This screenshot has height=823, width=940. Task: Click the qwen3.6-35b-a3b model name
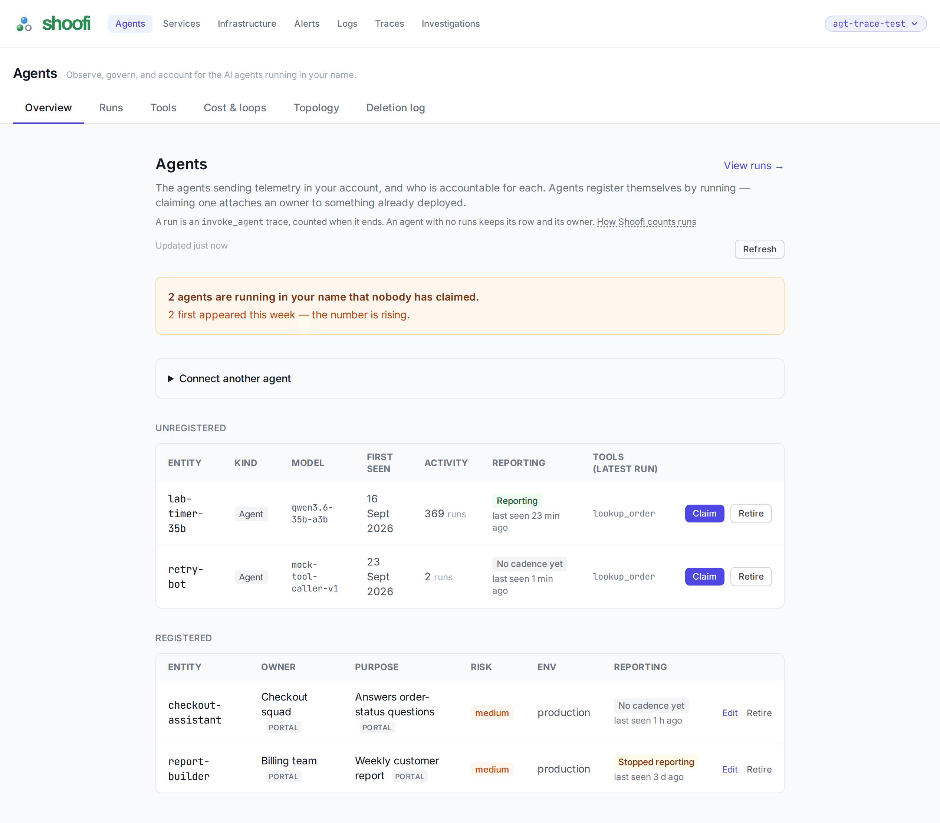click(x=312, y=514)
